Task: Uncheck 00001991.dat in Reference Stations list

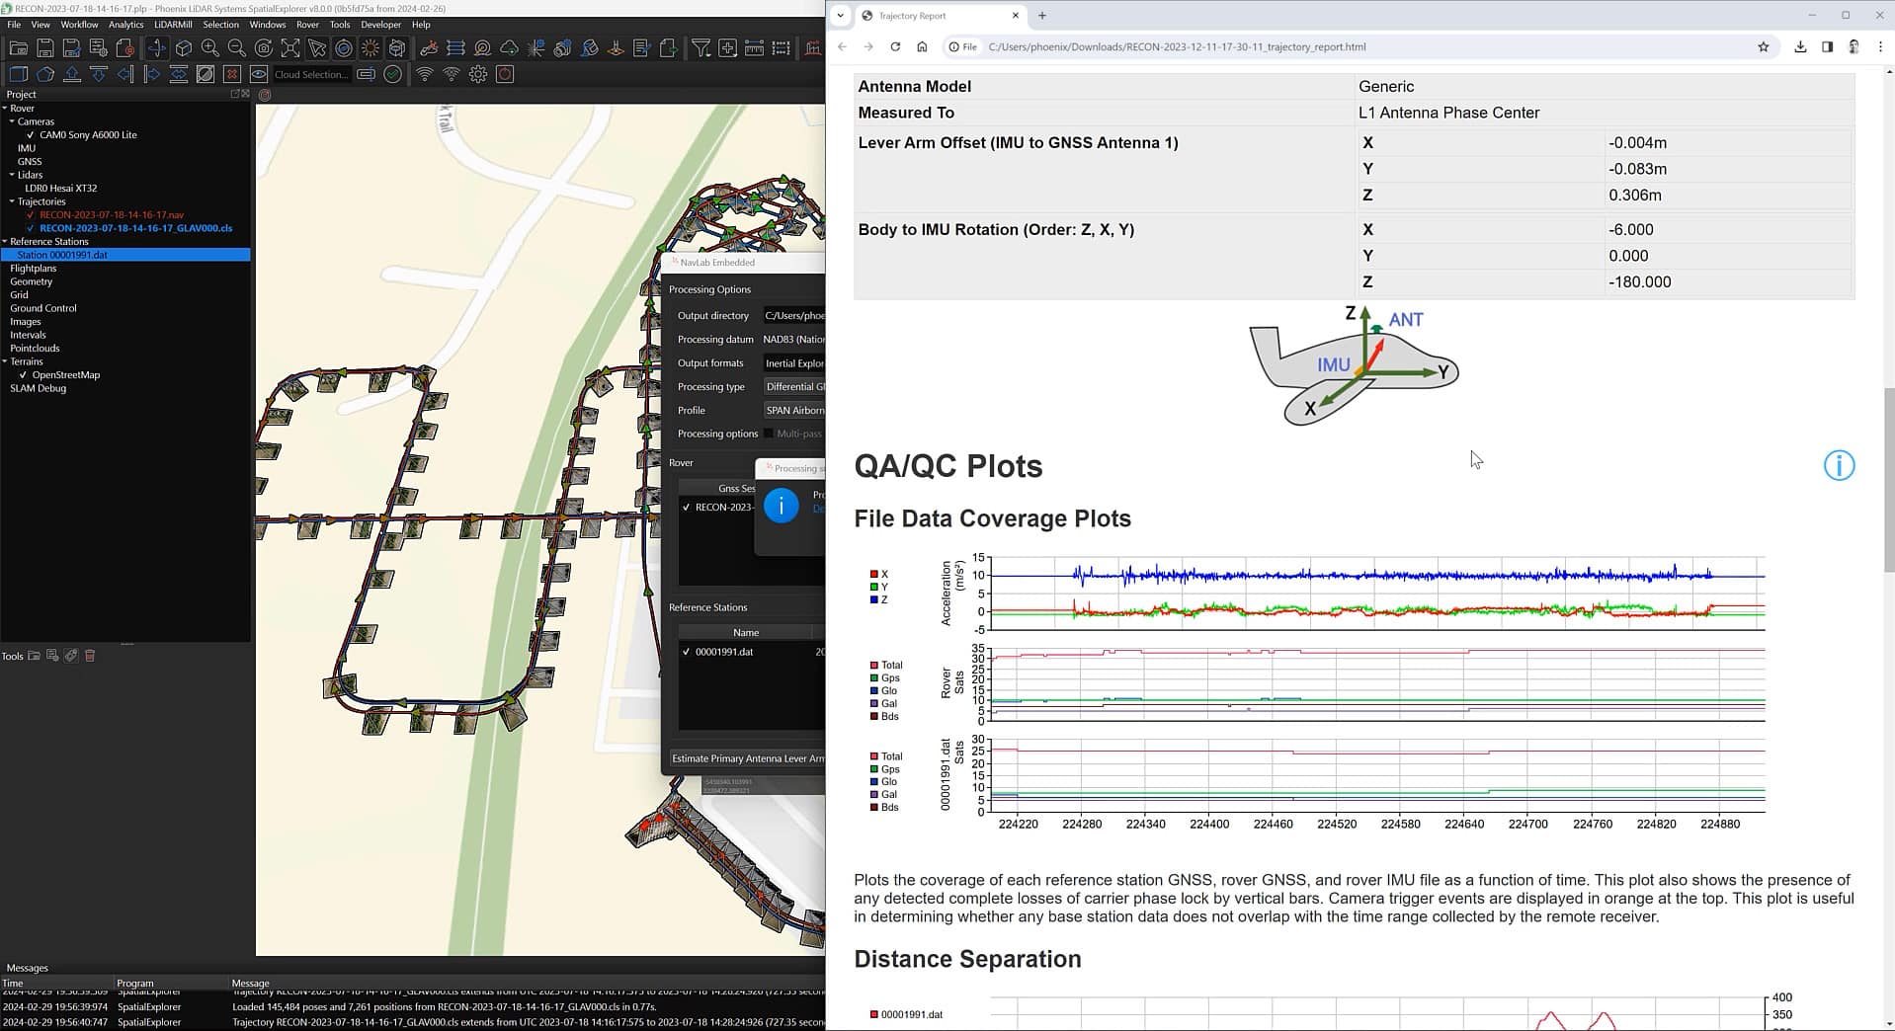Action: [x=688, y=652]
